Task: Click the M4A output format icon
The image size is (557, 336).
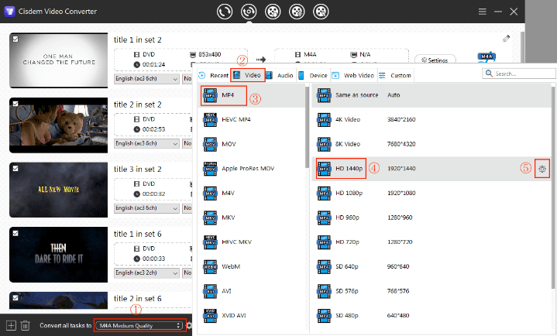Action: (x=487, y=57)
